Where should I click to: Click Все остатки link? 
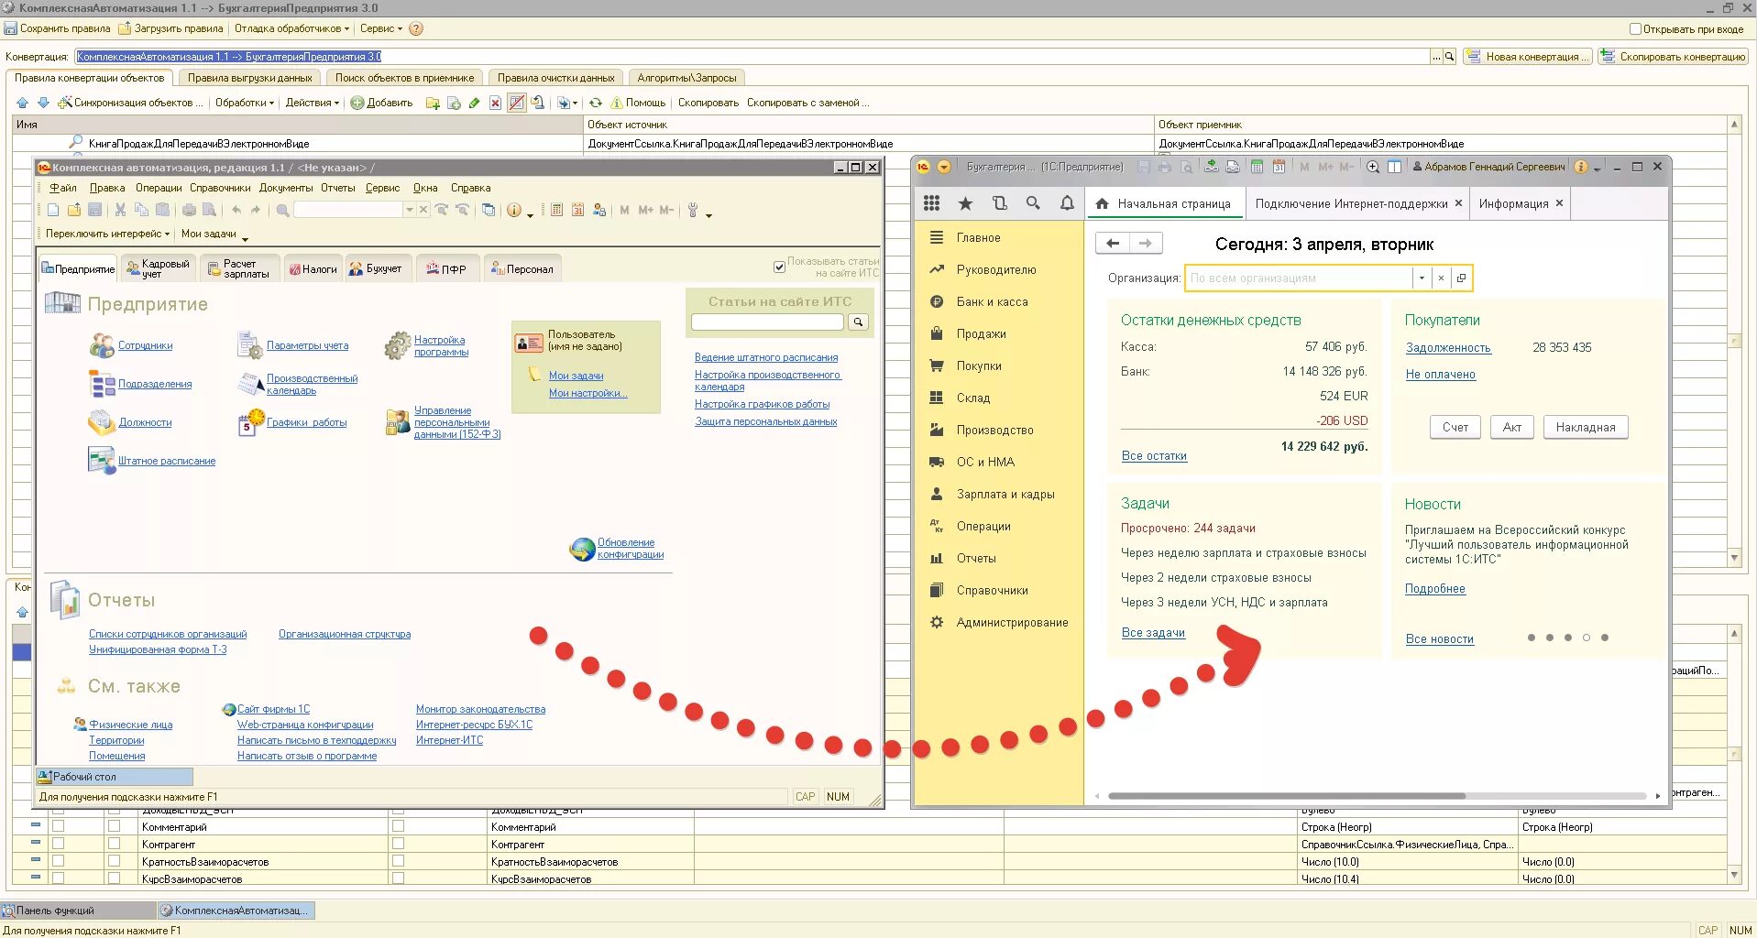(1154, 455)
